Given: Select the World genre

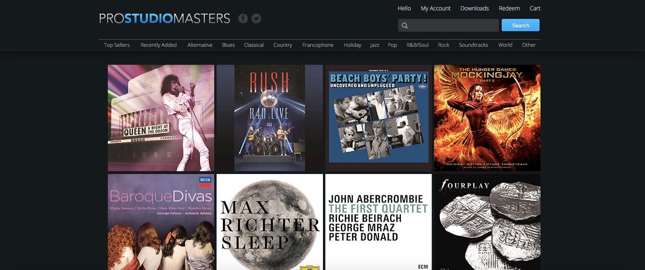Looking at the screenshot, I should click(x=505, y=45).
